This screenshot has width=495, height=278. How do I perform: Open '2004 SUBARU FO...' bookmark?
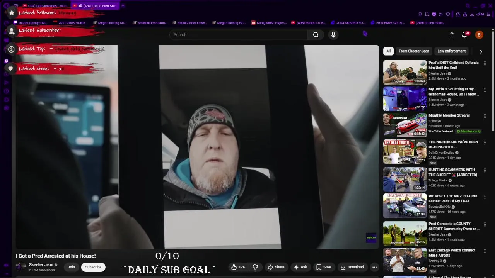[348, 23]
